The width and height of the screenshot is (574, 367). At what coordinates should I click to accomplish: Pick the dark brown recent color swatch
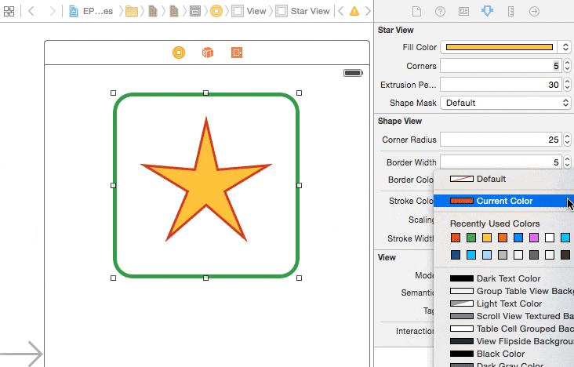(565, 255)
